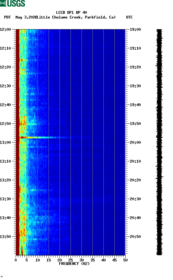
Task: Click the USGS logo
Action: [13, 3]
